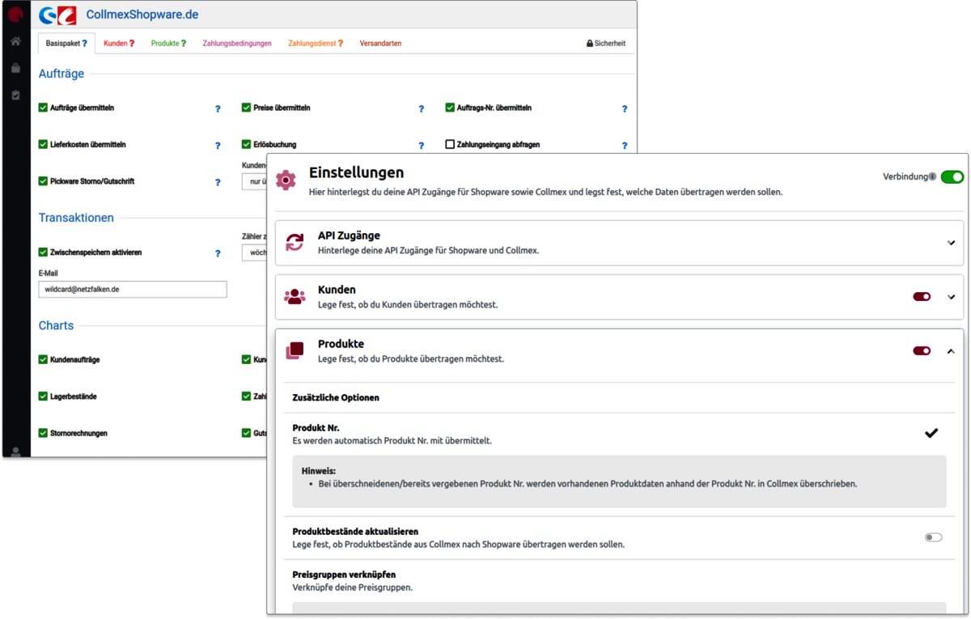Click the red logo atop the dark sidebar
971x619 pixels.
[15, 15]
